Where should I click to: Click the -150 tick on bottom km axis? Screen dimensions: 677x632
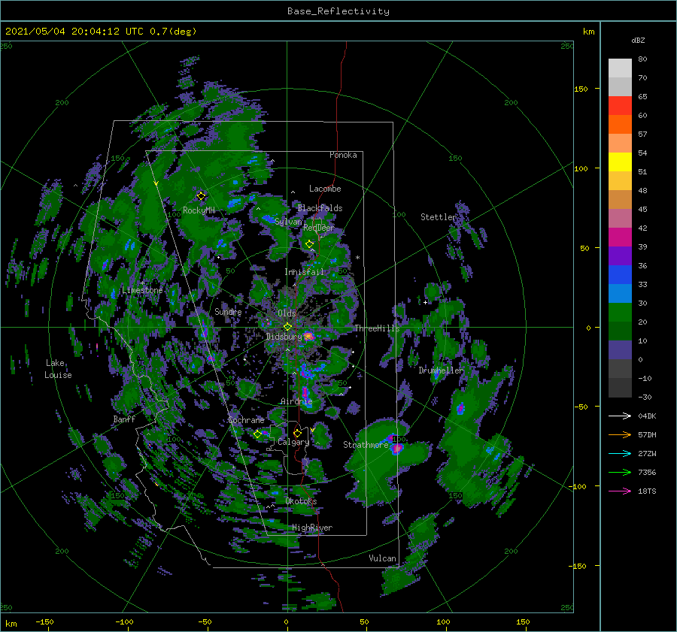click(45, 621)
